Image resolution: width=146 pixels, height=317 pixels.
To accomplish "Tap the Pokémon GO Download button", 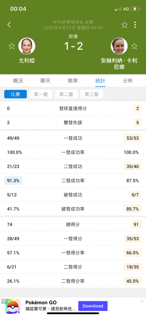I will coord(93,306).
